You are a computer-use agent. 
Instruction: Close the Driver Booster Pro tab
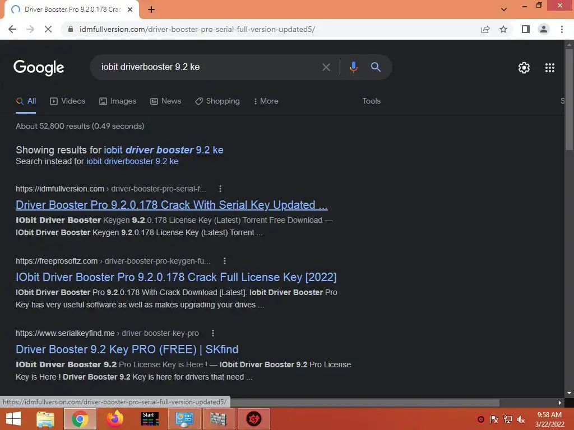[130, 10]
